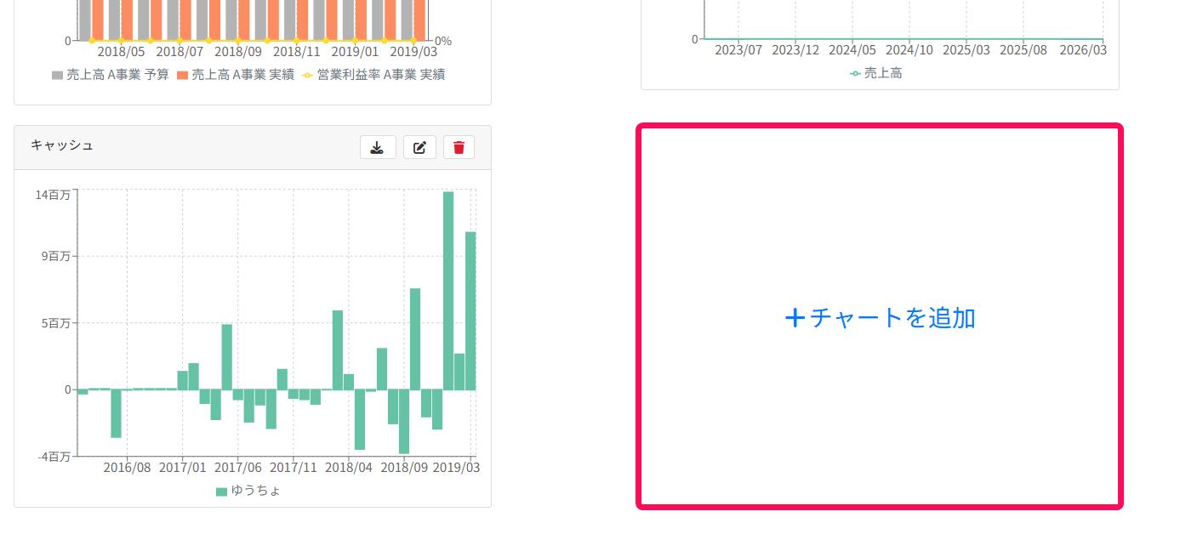1180x540 pixels.
Task: Delete the キャッシュ chart with trash icon
Action: pyautogui.click(x=459, y=147)
